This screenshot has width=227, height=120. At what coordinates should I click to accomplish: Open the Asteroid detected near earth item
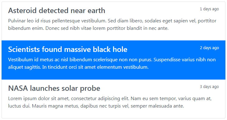[x=113, y=21]
